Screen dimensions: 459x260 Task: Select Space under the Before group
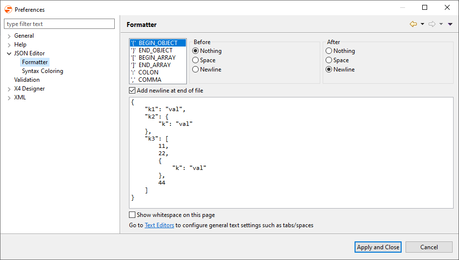(x=196, y=60)
